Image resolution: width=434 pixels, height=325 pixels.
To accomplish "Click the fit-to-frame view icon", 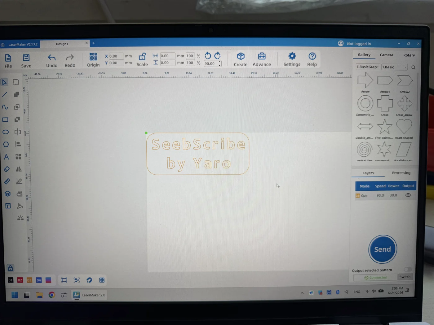I will 64,280.
